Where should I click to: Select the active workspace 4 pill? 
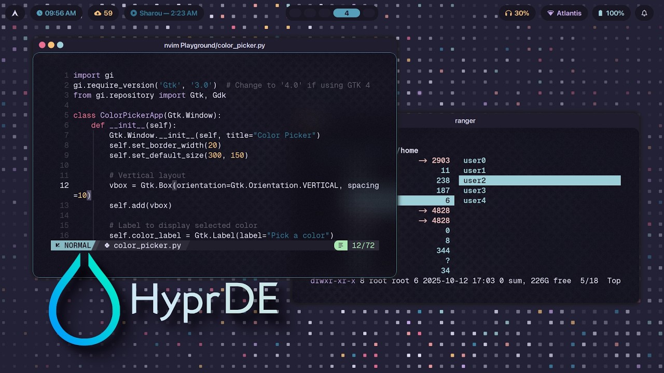[347, 13]
